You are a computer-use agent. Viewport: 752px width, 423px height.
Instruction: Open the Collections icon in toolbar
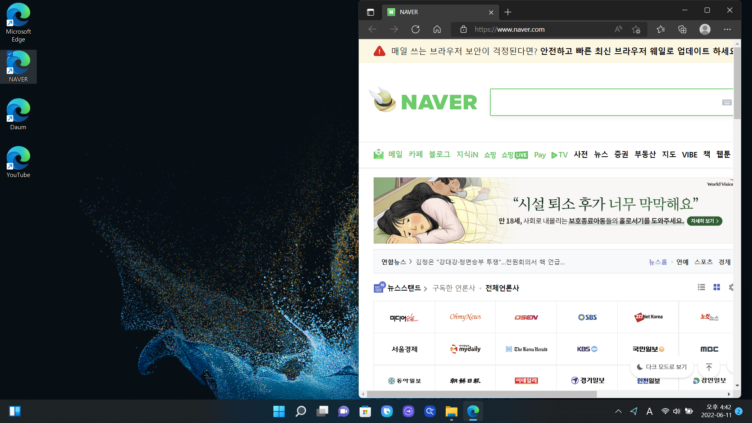click(682, 29)
